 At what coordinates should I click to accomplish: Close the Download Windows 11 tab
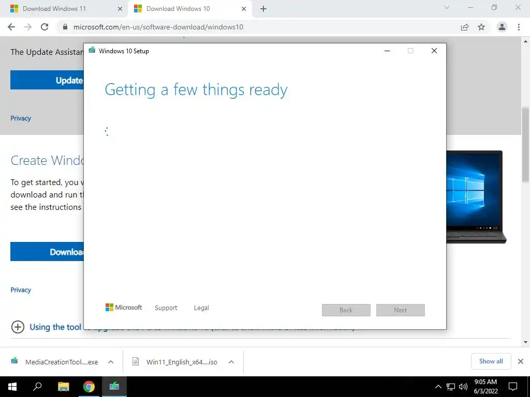[x=120, y=9]
